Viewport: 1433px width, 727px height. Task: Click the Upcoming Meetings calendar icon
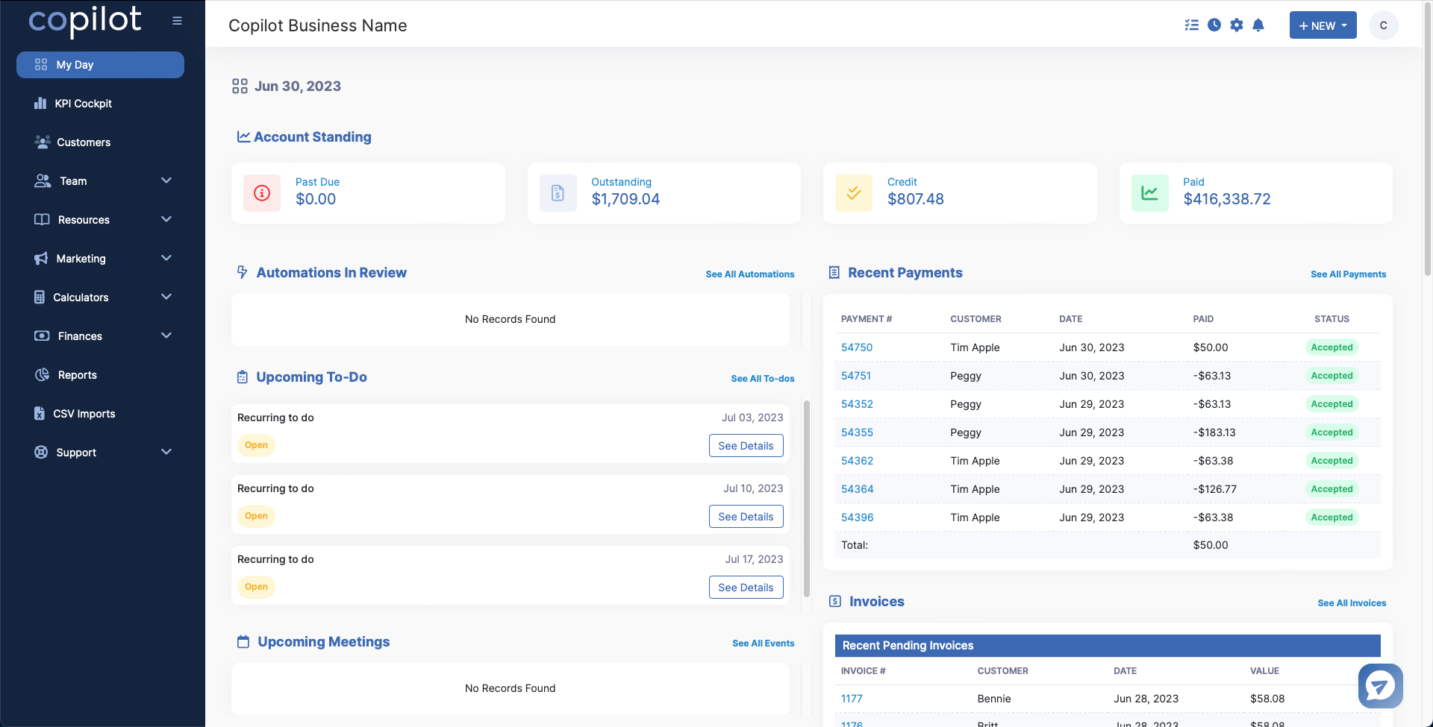point(243,641)
